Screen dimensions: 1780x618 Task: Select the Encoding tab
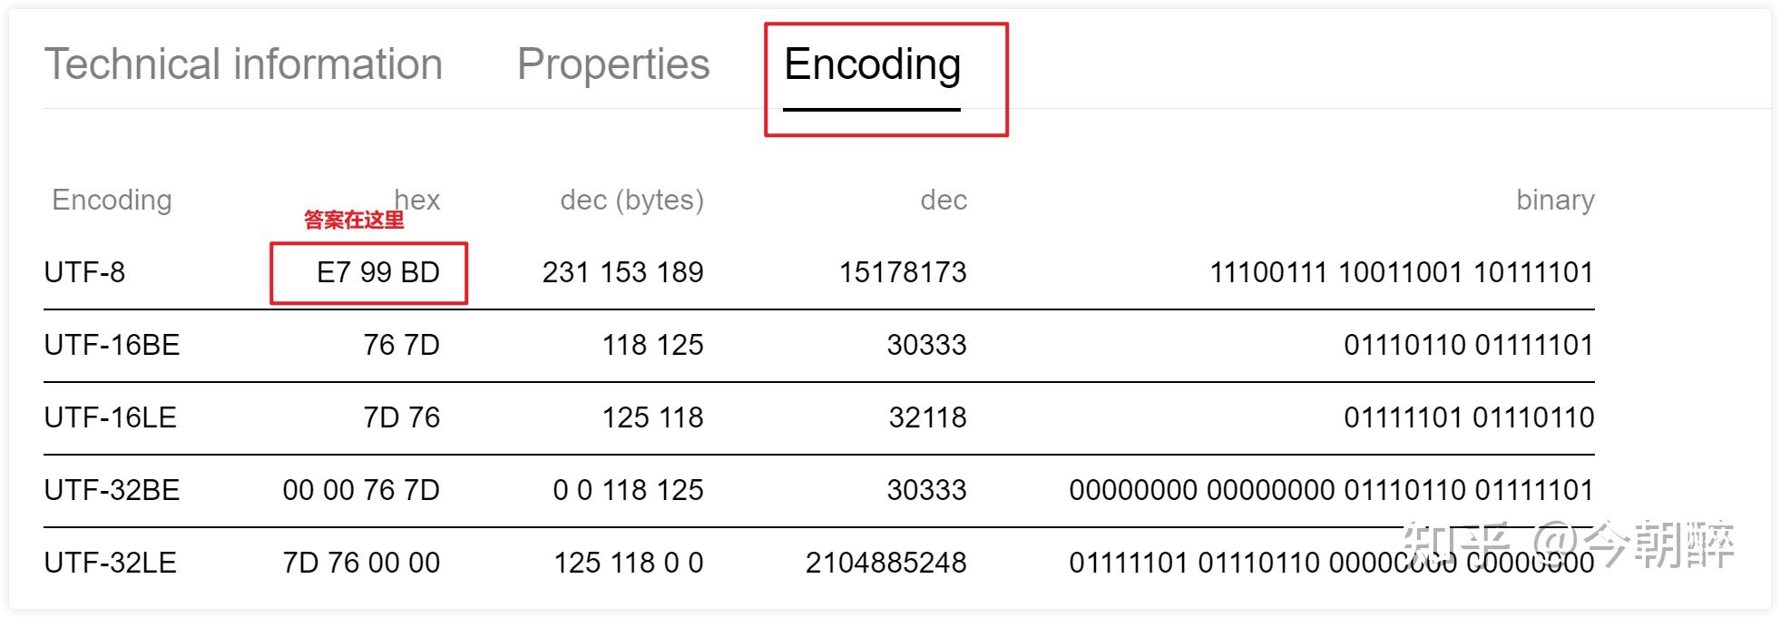(872, 64)
